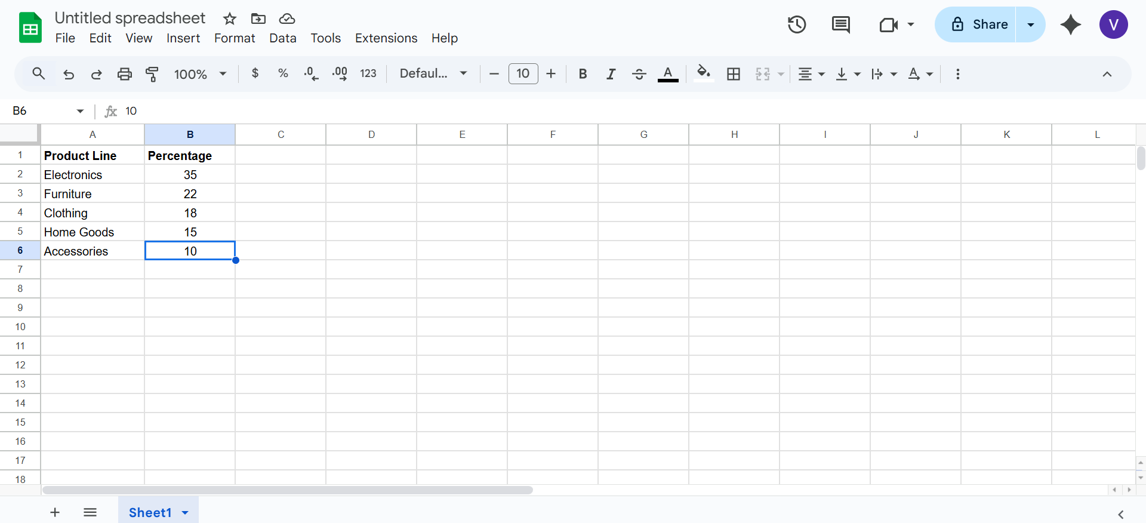Open vertical align dropdown
Viewport: 1146px width, 523px height.
[x=848, y=74]
